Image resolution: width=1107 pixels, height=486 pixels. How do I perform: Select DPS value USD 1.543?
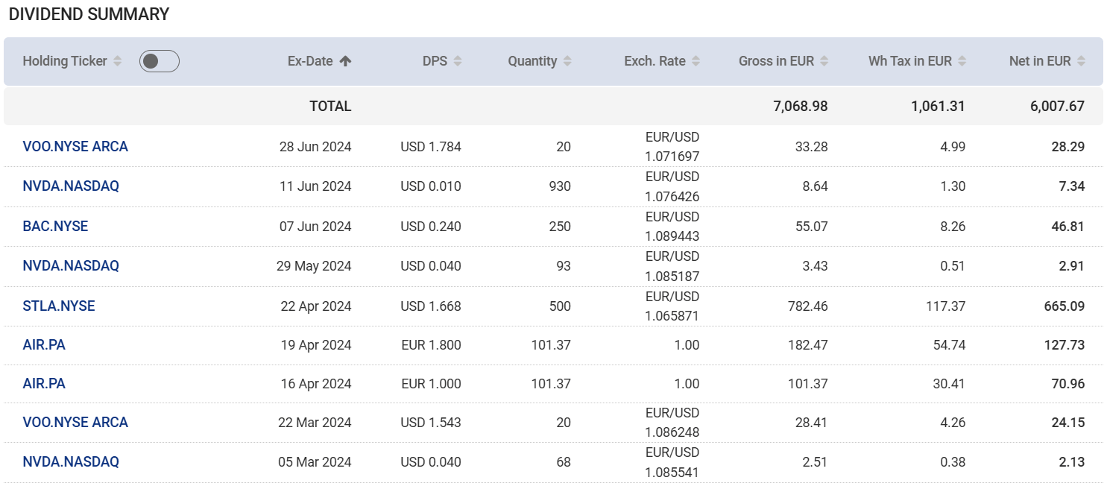[x=431, y=423]
